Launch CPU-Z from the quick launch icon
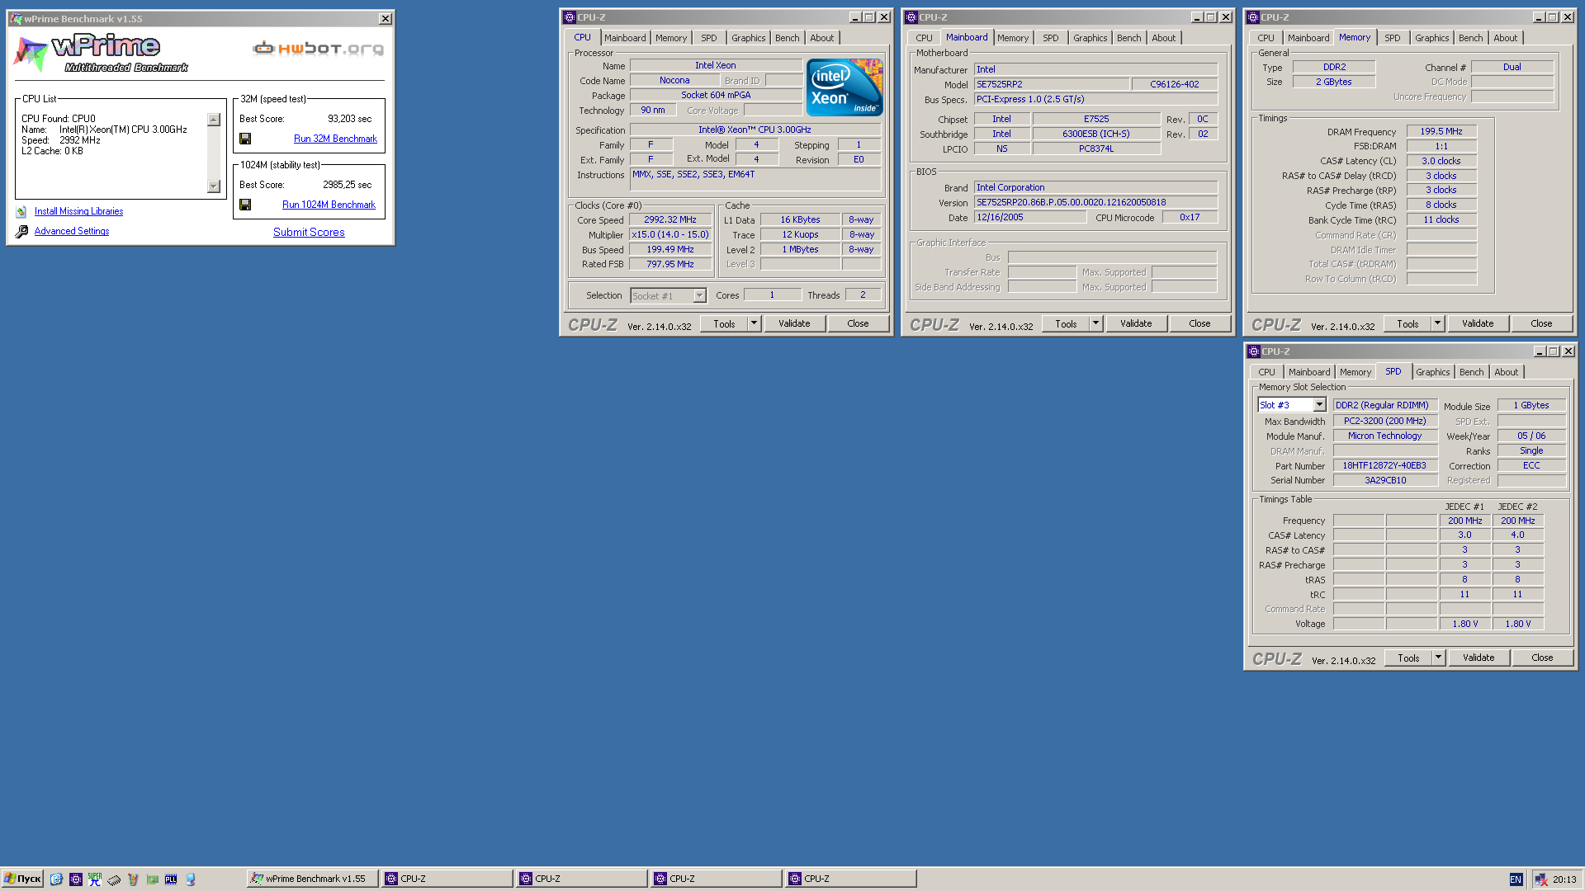The width and height of the screenshot is (1585, 891). (76, 879)
